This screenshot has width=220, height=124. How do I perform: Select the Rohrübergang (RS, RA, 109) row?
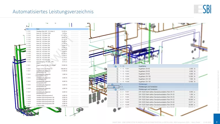pos(57,62)
